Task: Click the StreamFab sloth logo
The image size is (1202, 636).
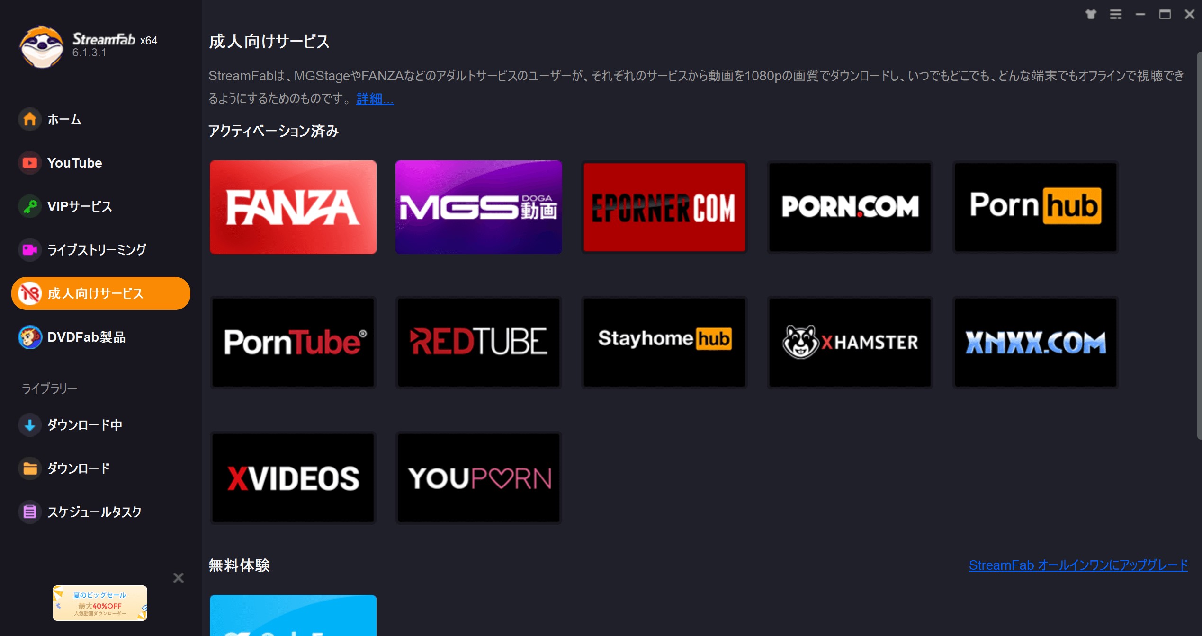Action: tap(41, 46)
